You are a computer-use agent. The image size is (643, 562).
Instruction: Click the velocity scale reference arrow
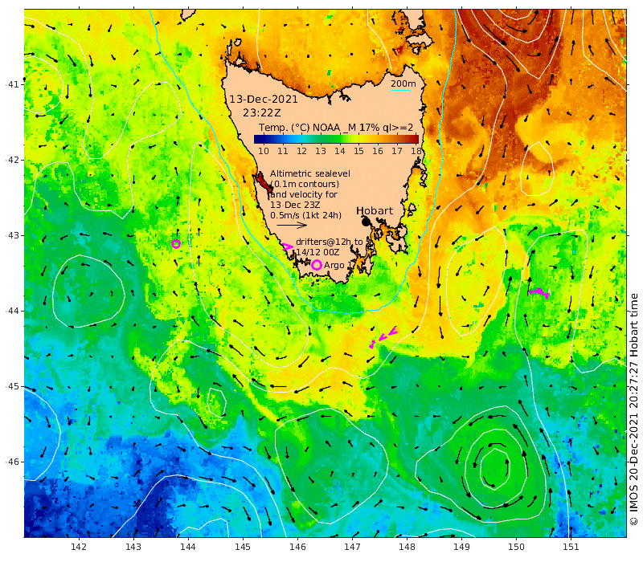pos(292,225)
